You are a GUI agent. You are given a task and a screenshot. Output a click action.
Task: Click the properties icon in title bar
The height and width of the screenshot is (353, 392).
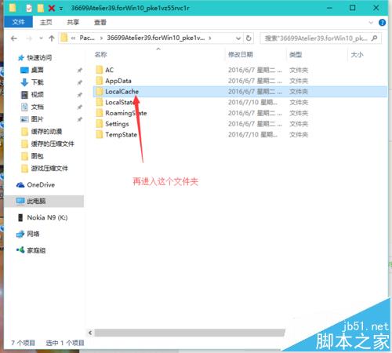coord(29,8)
